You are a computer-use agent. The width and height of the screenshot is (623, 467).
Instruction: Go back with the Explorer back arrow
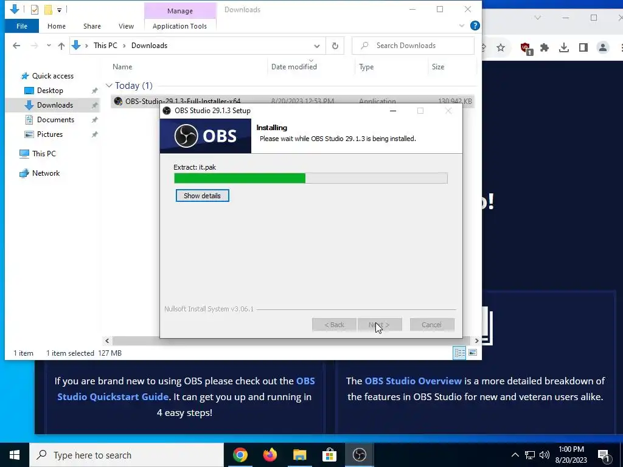click(x=16, y=46)
